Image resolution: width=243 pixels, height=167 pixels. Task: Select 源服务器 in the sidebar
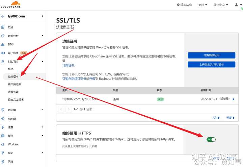(x=13, y=92)
